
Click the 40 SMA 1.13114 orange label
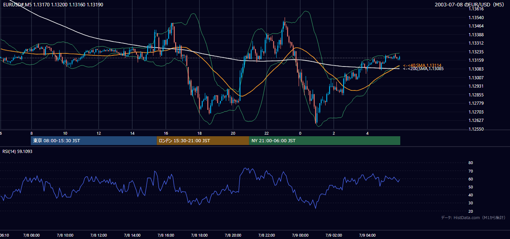pos(422,65)
